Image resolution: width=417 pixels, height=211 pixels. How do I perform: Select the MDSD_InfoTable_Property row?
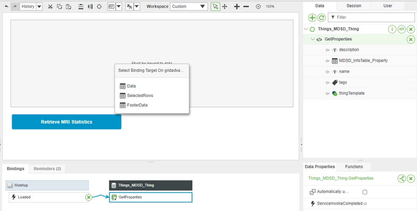click(360, 61)
